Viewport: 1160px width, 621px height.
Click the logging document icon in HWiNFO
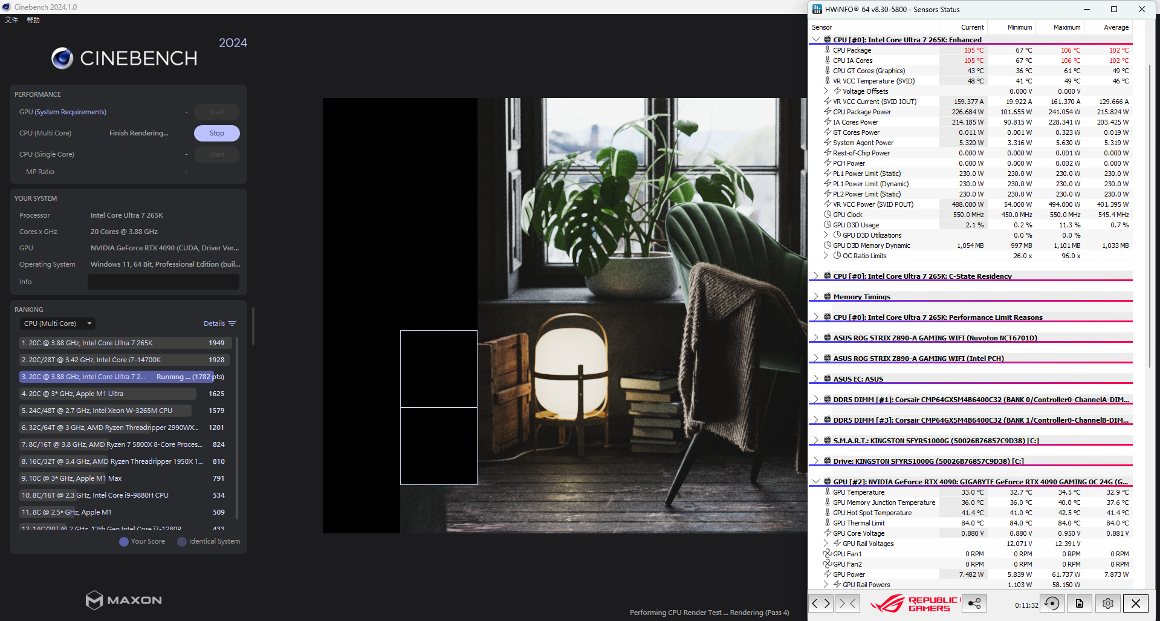point(1080,603)
